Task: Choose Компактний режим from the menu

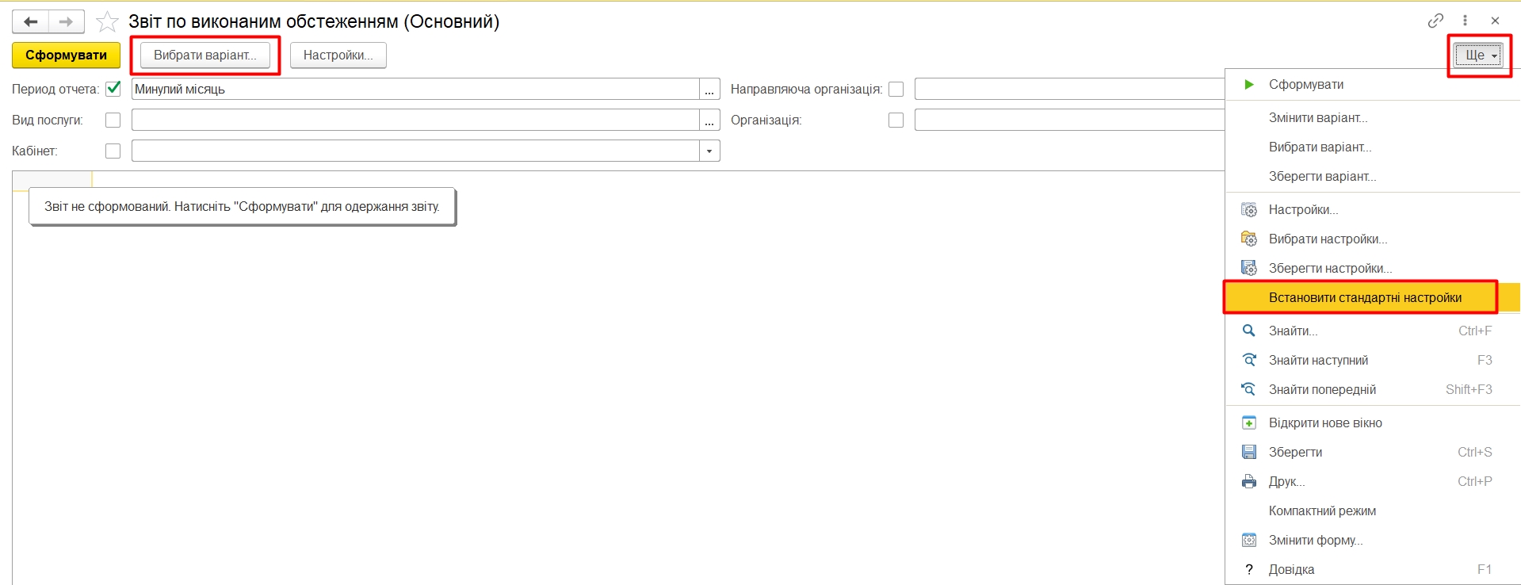Action: coord(1322,510)
